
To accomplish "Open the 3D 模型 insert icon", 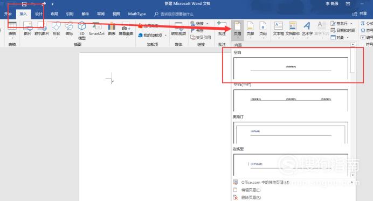I will coord(82,31).
